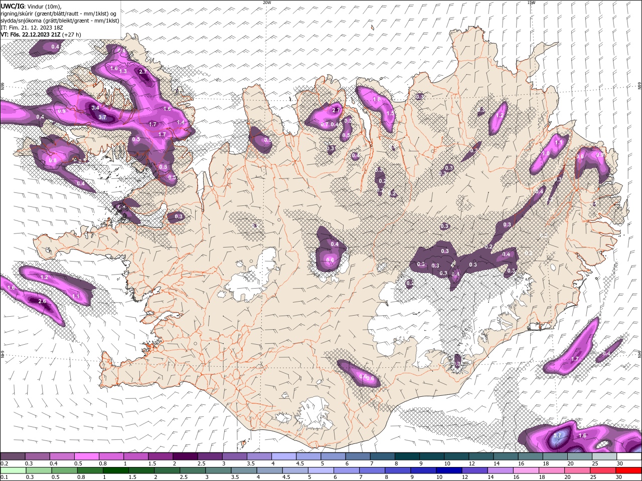Select upper-scale swatch between 0.5 and 0.8
Viewport: 642px width, 481px height.
86,456
